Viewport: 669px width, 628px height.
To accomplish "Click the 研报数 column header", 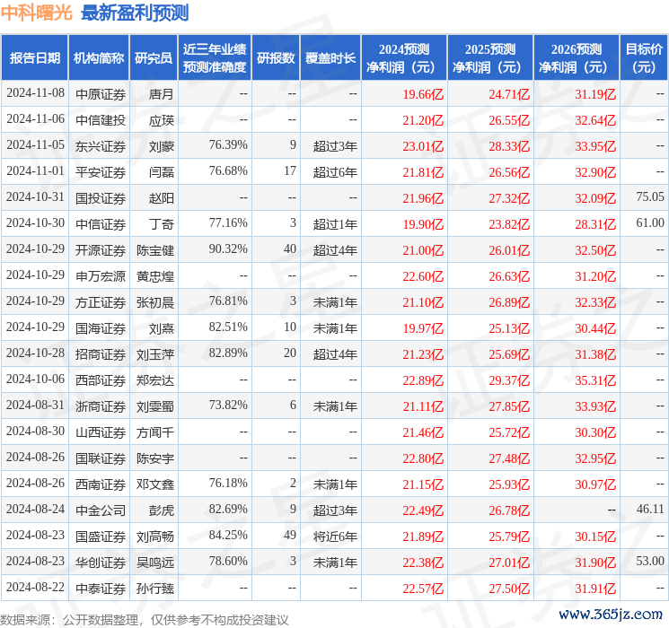I will 276,58.
